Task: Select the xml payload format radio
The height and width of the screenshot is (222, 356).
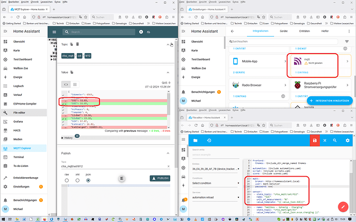Action: tap(77, 180)
